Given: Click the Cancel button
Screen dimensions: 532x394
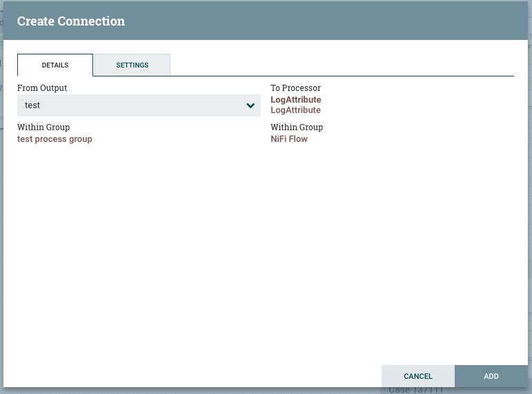Looking at the screenshot, I should [418, 376].
